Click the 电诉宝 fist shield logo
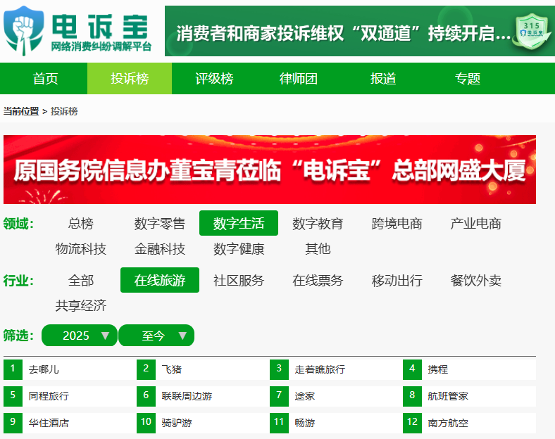 pyautogui.click(x=24, y=30)
